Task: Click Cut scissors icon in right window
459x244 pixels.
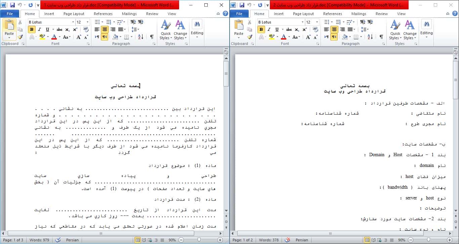Action: click(x=250, y=22)
